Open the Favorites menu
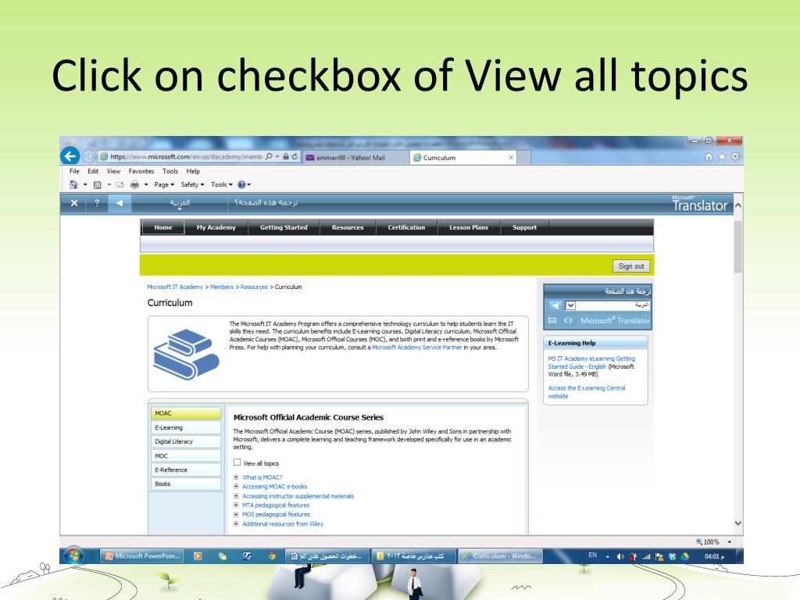Viewport: 800px width, 600px height. pos(141,171)
